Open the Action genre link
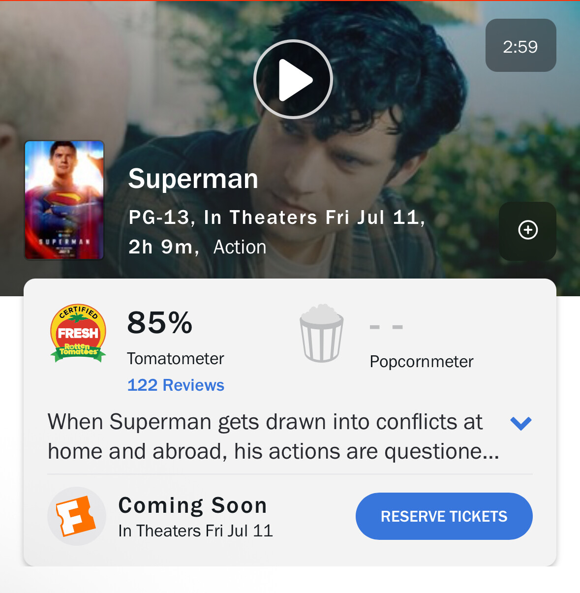This screenshot has width=580, height=593. [240, 247]
